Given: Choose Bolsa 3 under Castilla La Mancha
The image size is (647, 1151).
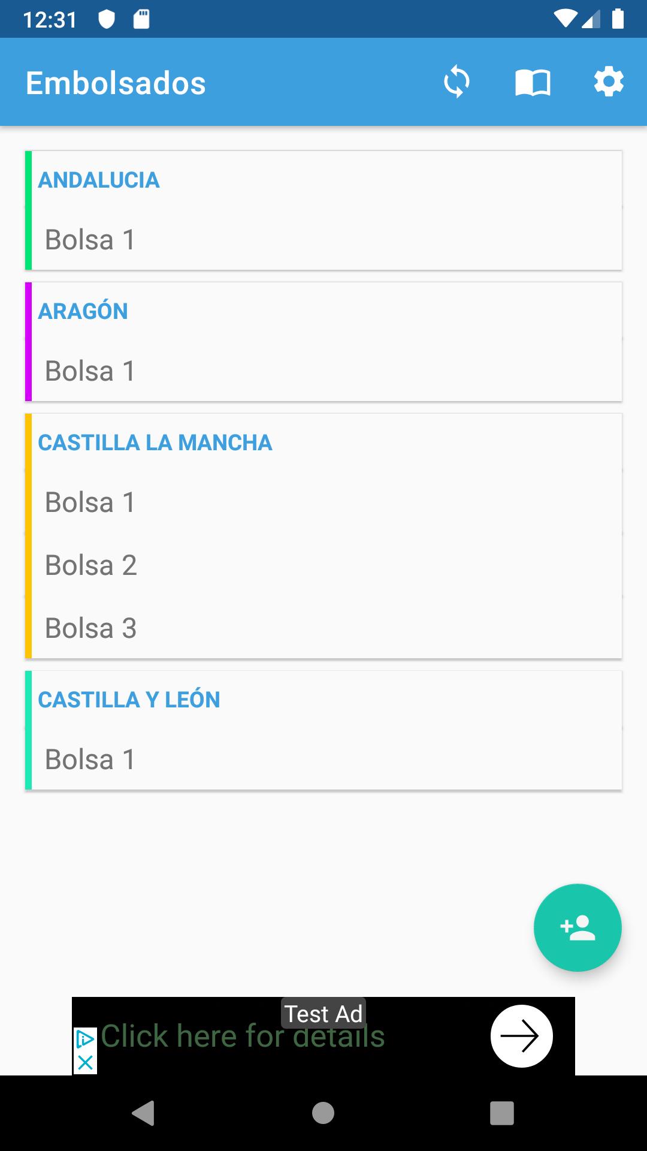Looking at the screenshot, I should pos(91,628).
